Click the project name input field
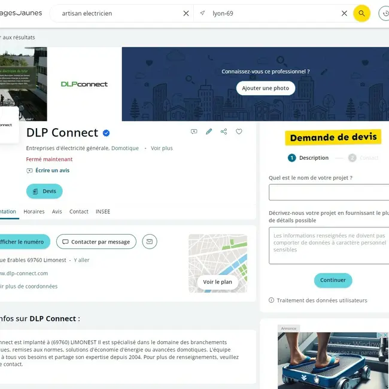Screen dimensions: 389x389 point(329,192)
